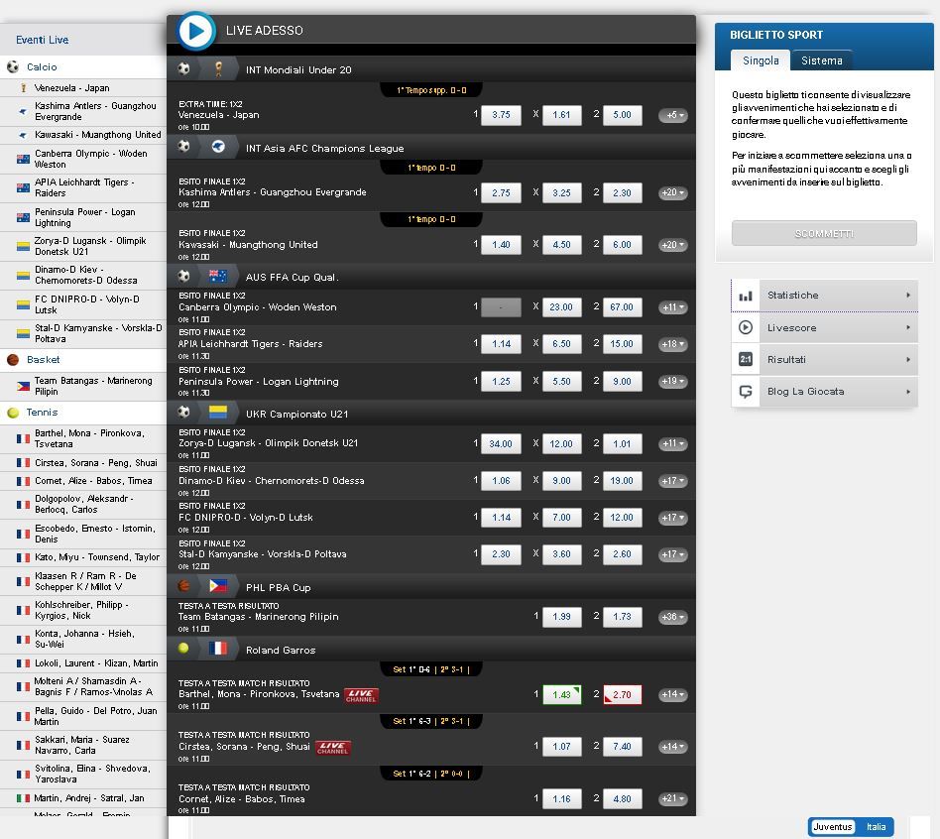Select odds 1.73 for Marinerong Pilipin
The height and width of the screenshot is (839, 940).
pos(623,617)
